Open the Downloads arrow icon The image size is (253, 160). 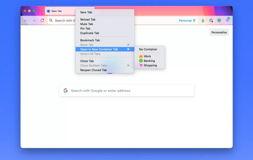pos(203,20)
